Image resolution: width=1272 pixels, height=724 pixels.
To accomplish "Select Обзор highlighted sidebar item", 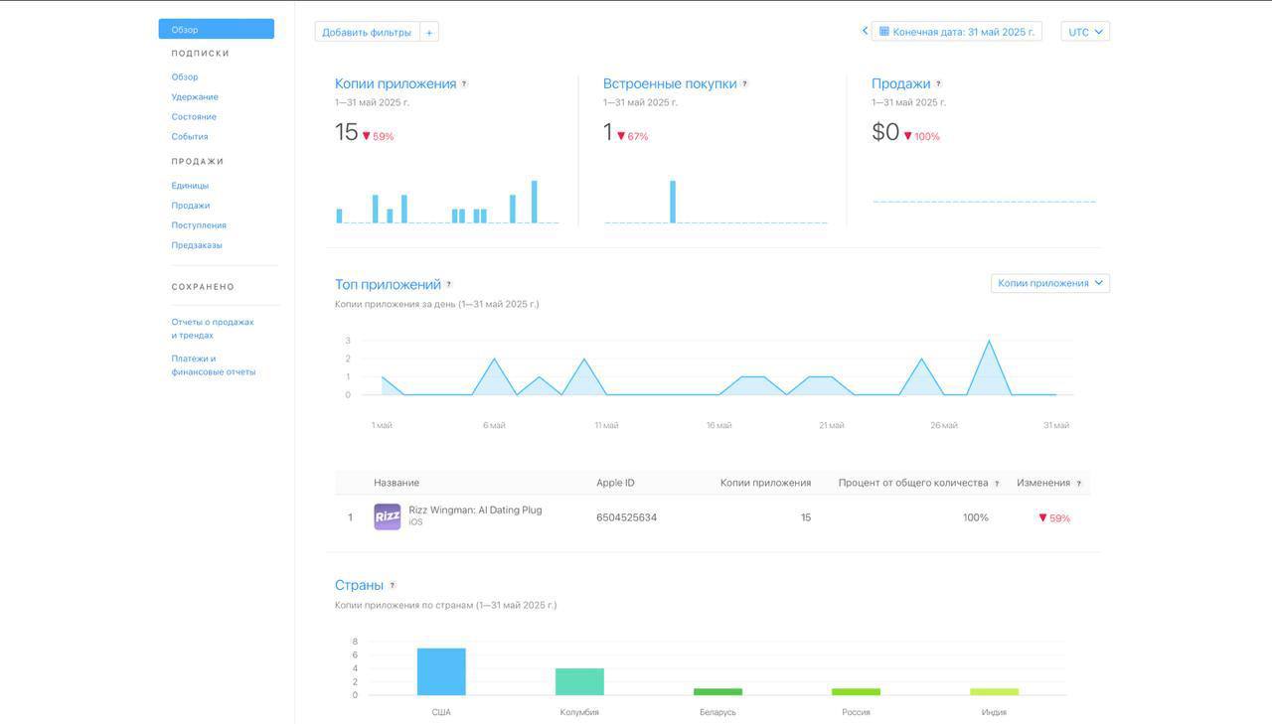I will (x=216, y=30).
